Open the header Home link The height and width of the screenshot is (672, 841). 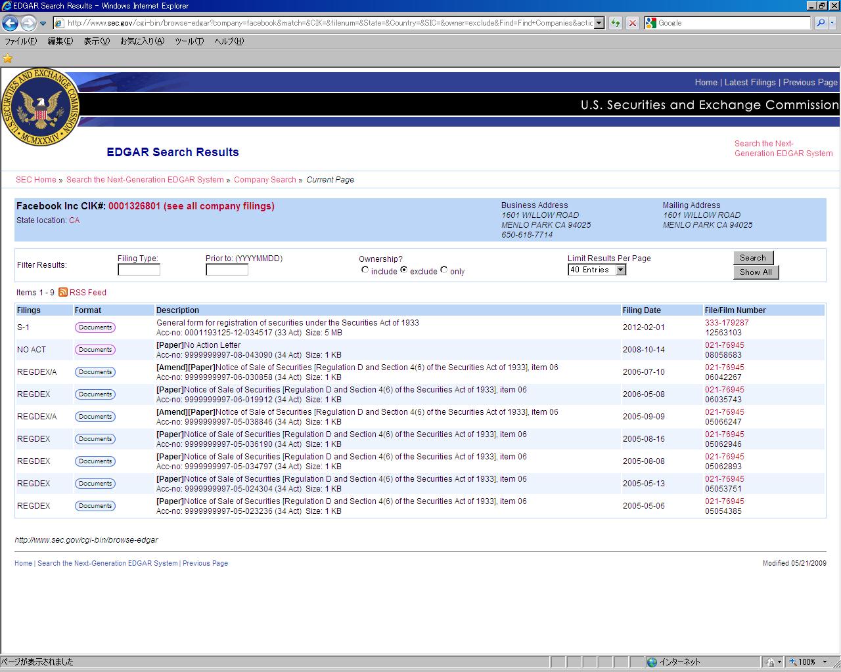click(x=706, y=83)
